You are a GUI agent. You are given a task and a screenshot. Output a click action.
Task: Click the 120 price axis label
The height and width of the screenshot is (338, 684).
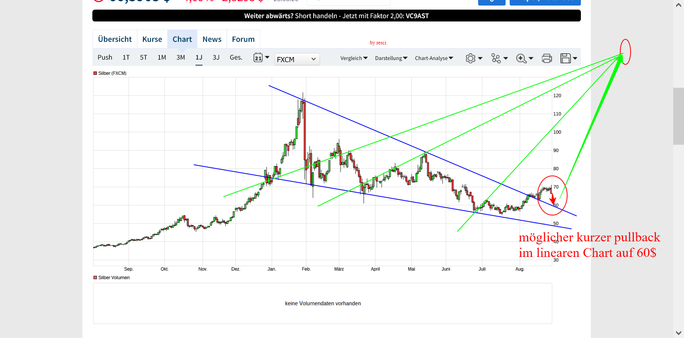click(557, 96)
